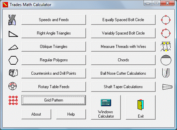Open the Help button
Screen dimensions: 177x130
(x=71, y=114)
